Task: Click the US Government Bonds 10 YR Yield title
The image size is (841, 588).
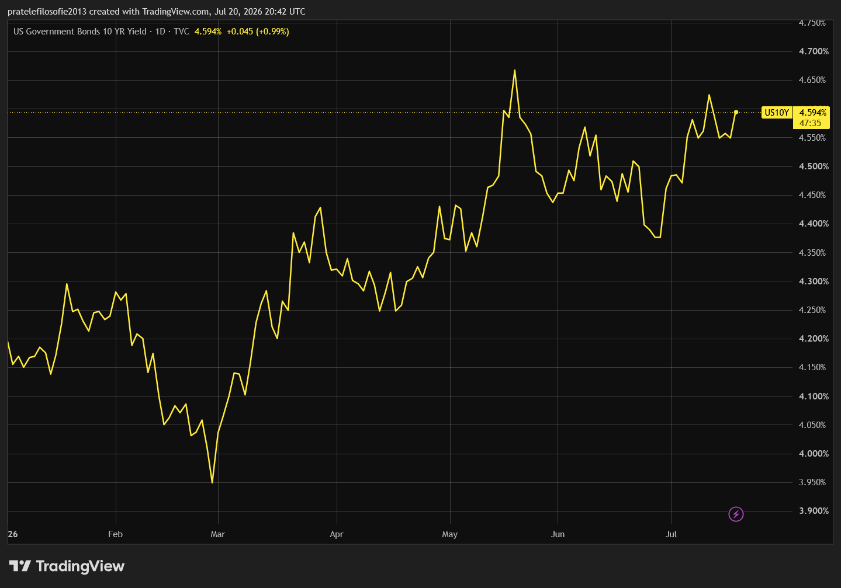Action: tap(80, 32)
